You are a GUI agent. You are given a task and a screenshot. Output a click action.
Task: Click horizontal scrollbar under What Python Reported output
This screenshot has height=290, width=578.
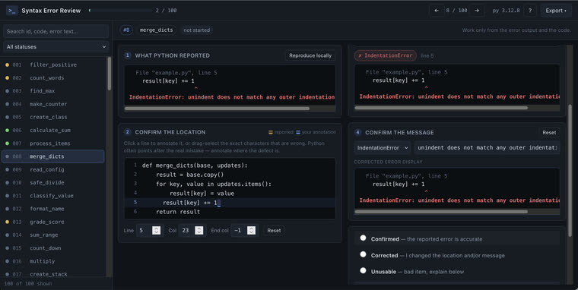click(217, 109)
